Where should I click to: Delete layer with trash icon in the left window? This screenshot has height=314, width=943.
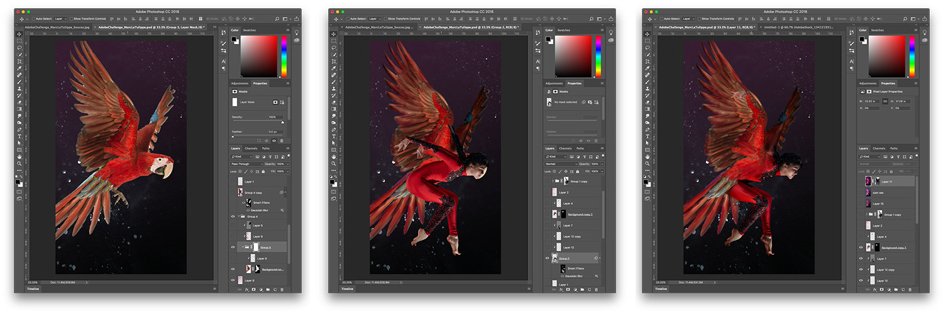click(x=282, y=290)
